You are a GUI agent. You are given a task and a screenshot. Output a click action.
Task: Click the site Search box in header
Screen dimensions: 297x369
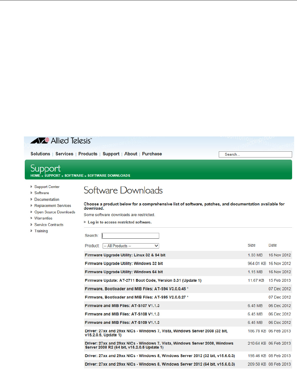(255, 154)
